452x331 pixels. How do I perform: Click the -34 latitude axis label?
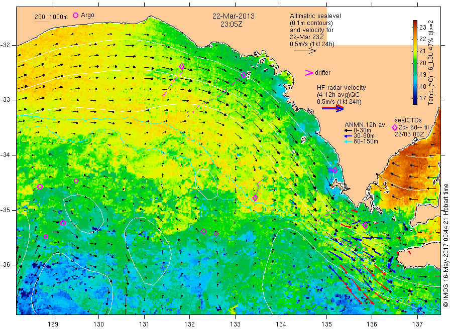coord(5,155)
